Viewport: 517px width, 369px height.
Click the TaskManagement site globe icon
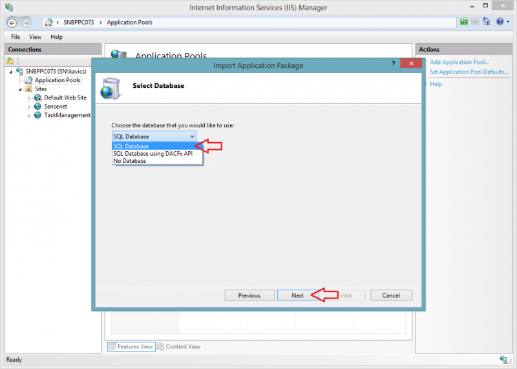pyautogui.click(x=38, y=115)
